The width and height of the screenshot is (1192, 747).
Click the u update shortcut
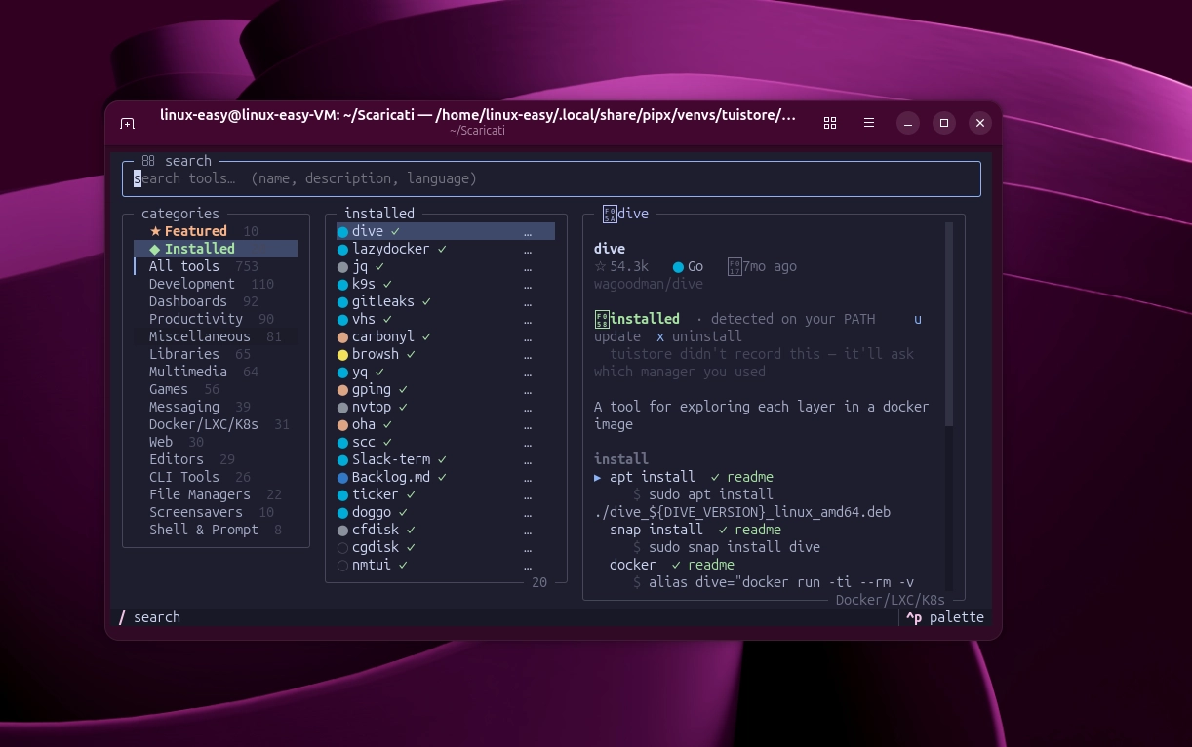917,319
